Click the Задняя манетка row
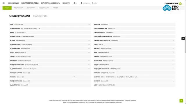This screenshot has width=186, height=104. pos(134,32)
